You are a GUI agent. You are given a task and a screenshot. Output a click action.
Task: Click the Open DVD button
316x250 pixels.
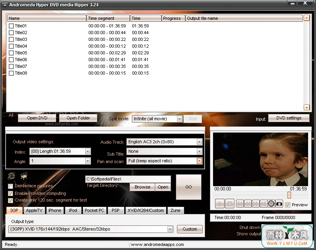pyautogui.click(x=37, y=118)
